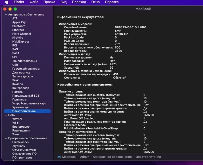Open the Переход menu
The image size is (203, 165).
pyautogui.click(x=79, y=2)
